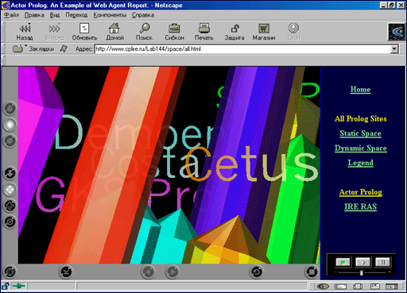
Task: Collapse the empty personal toolbar grip handle
Action: pyautogui.click(x=3, y=60)
